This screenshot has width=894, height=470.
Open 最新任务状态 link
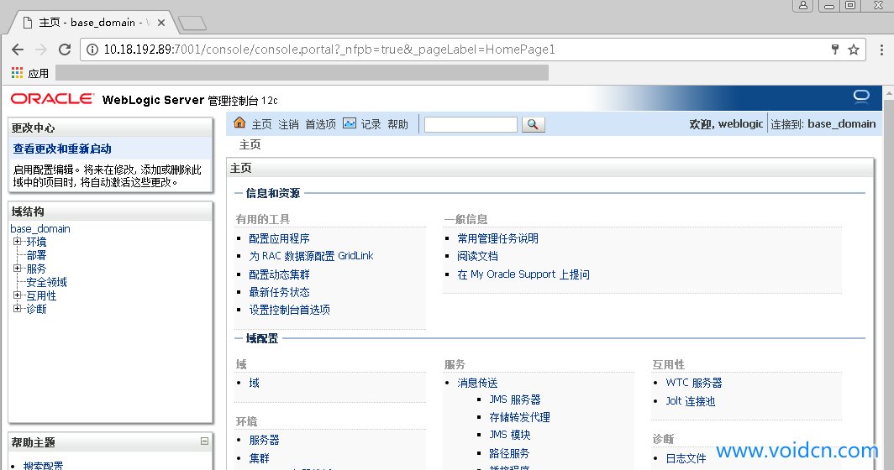279,292
